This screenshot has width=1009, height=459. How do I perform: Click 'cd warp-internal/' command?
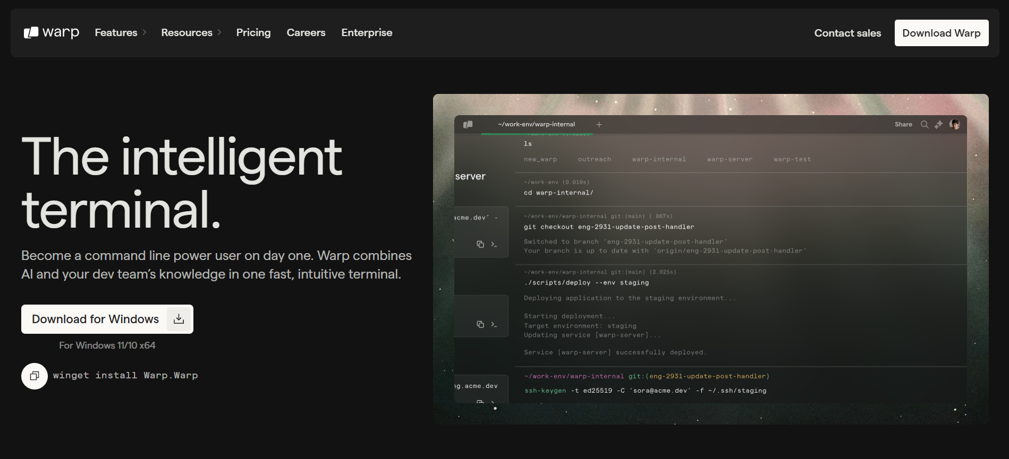(558, 193)
